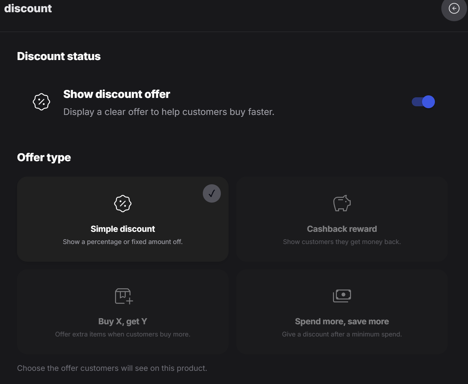Image resolution: width=468 pixels, height=384 pixels.
Task: Select the Cashback reward offer type
Action: click(342, 219)
